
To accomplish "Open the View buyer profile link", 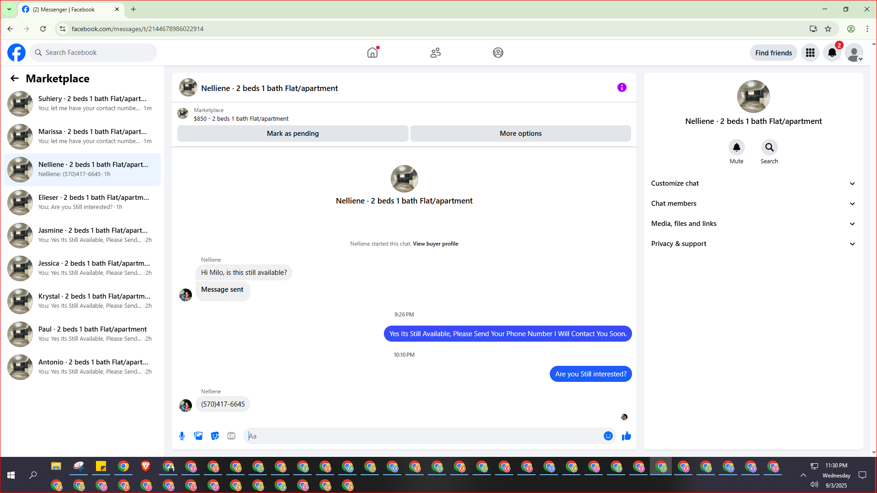I will pyautogui.click(x=436, y=244).
